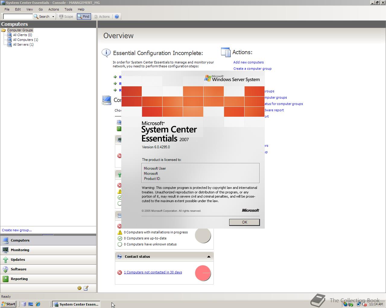The width and height of the screenshot is (386, 308).
Task: Open the Actions menu in menu bar
Action: click(x=54, y=9)
